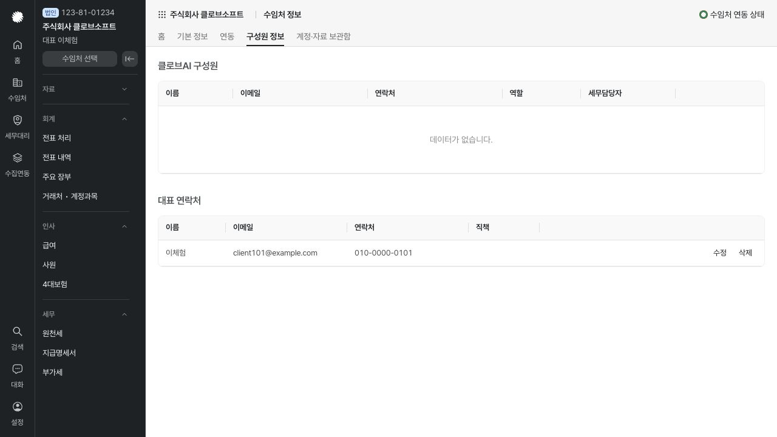Click 역할 column header
The image size is (777, 437).
click(516, 93)
